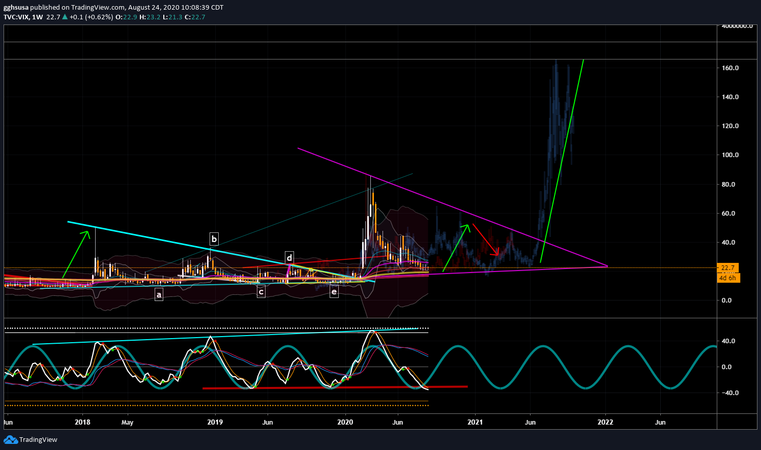Click the C:22.7 close value
Image resolution: width=761 pixels, height=450 pixels.
click(195, 17)
